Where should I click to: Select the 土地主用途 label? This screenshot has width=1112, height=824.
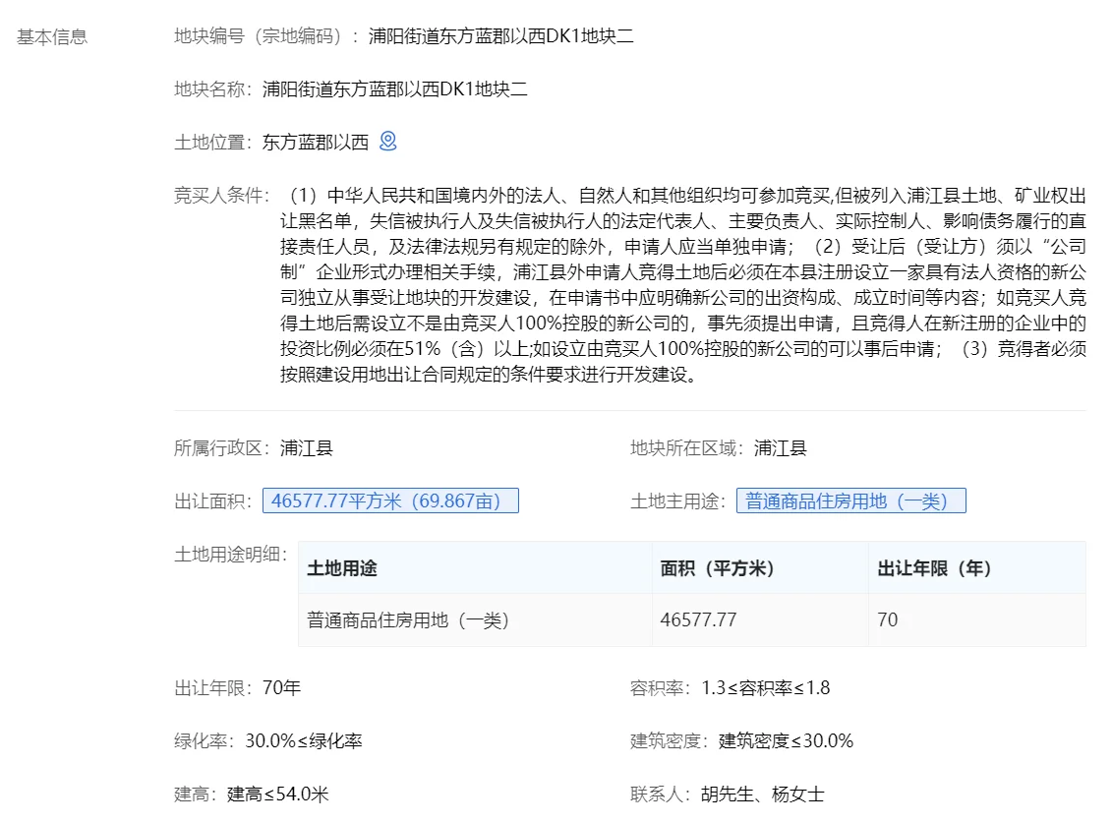[678, 501]
